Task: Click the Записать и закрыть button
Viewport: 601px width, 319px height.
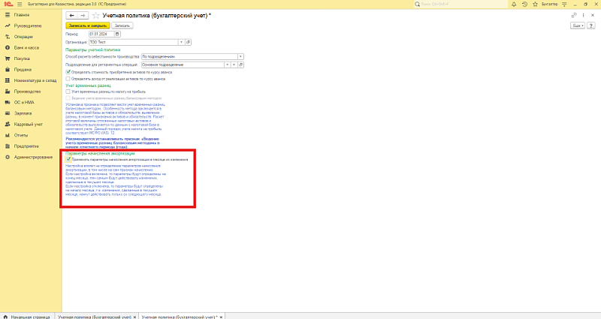Action: 87,25
